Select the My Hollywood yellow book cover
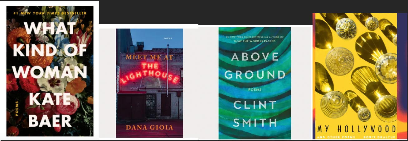Viewport: 408px width, 141px height. point(356,76)
